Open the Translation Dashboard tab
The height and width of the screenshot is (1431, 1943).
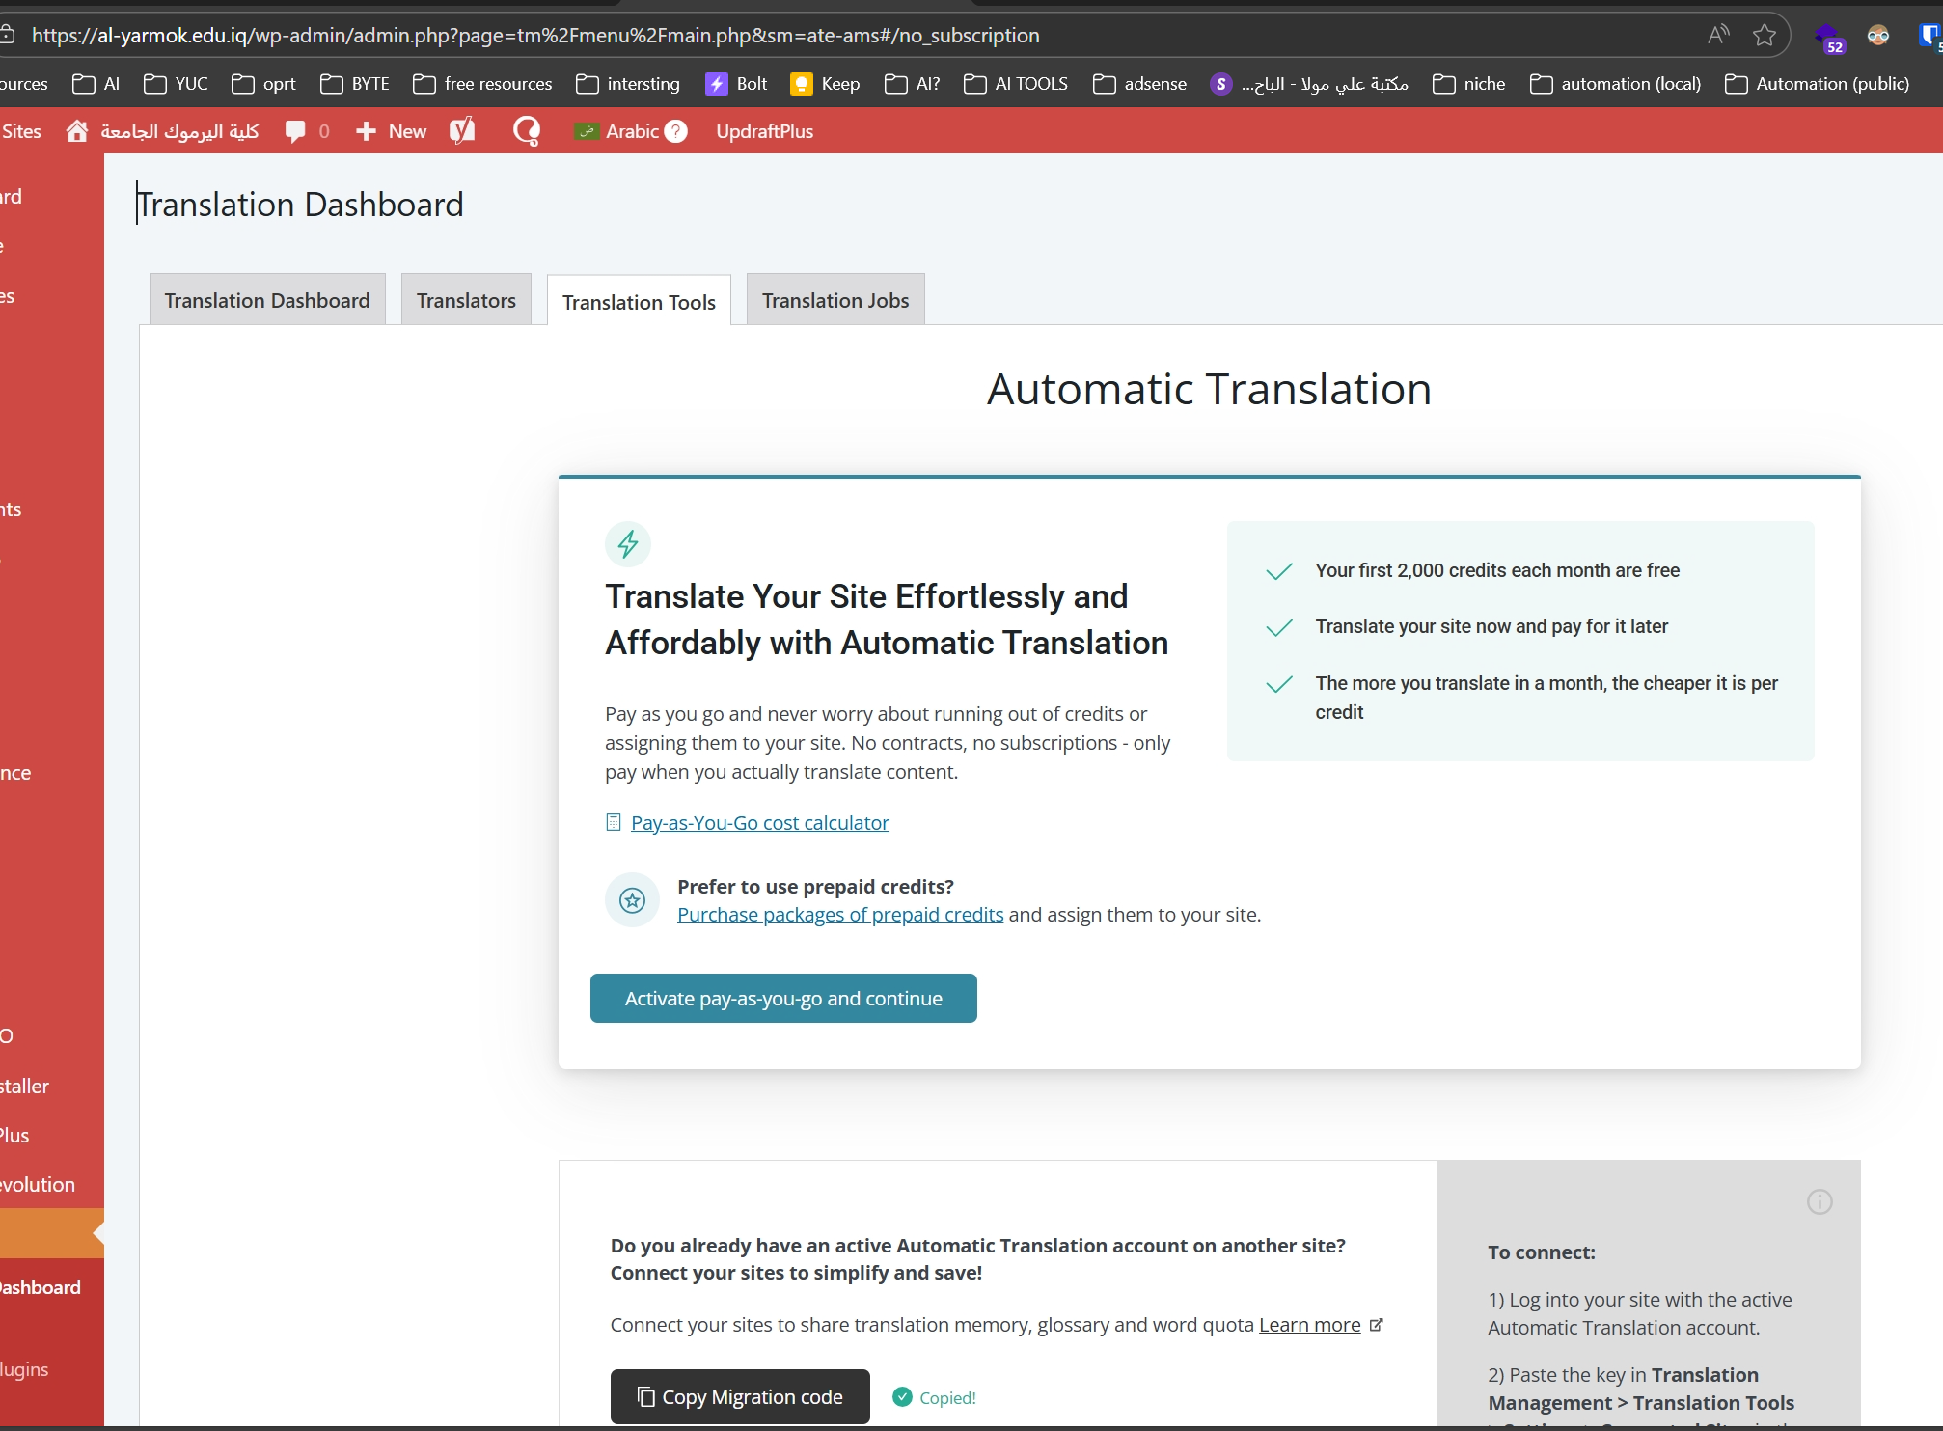click(267, 300)
